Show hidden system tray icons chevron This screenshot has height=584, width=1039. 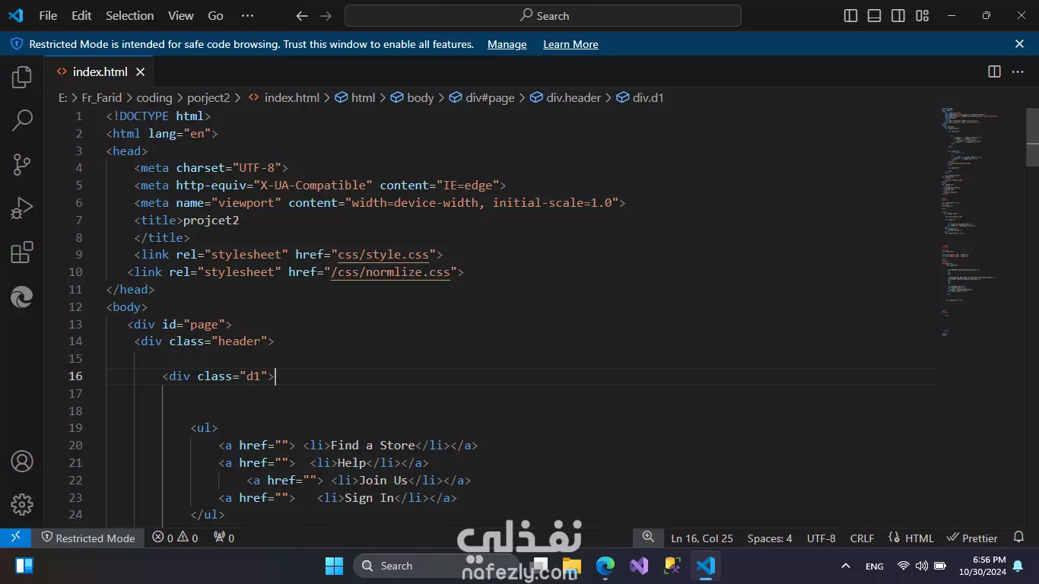pos(846,566)
